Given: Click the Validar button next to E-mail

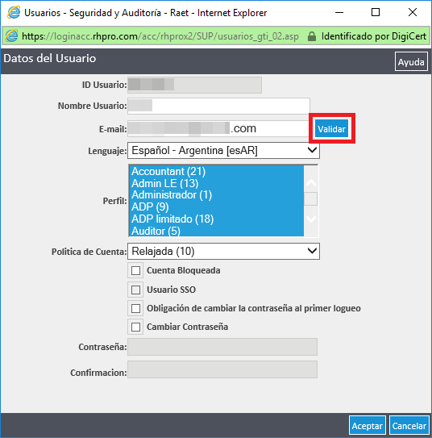Looking at the screenshot, I should [331, 129].
